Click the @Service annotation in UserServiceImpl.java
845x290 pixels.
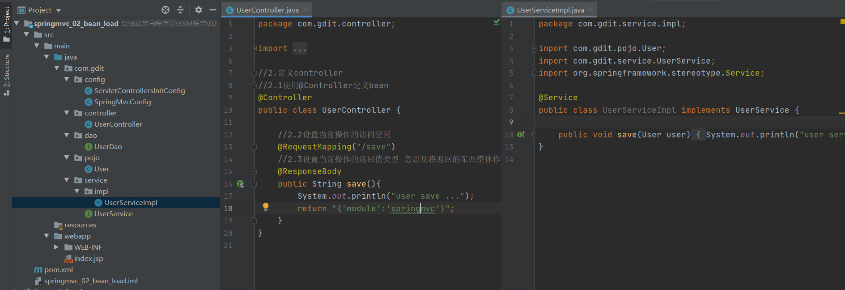tap(558, 98)
